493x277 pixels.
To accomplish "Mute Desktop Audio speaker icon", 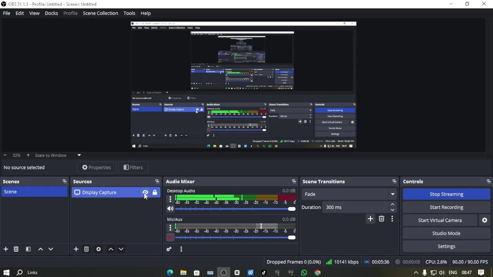I will (170, 209).
